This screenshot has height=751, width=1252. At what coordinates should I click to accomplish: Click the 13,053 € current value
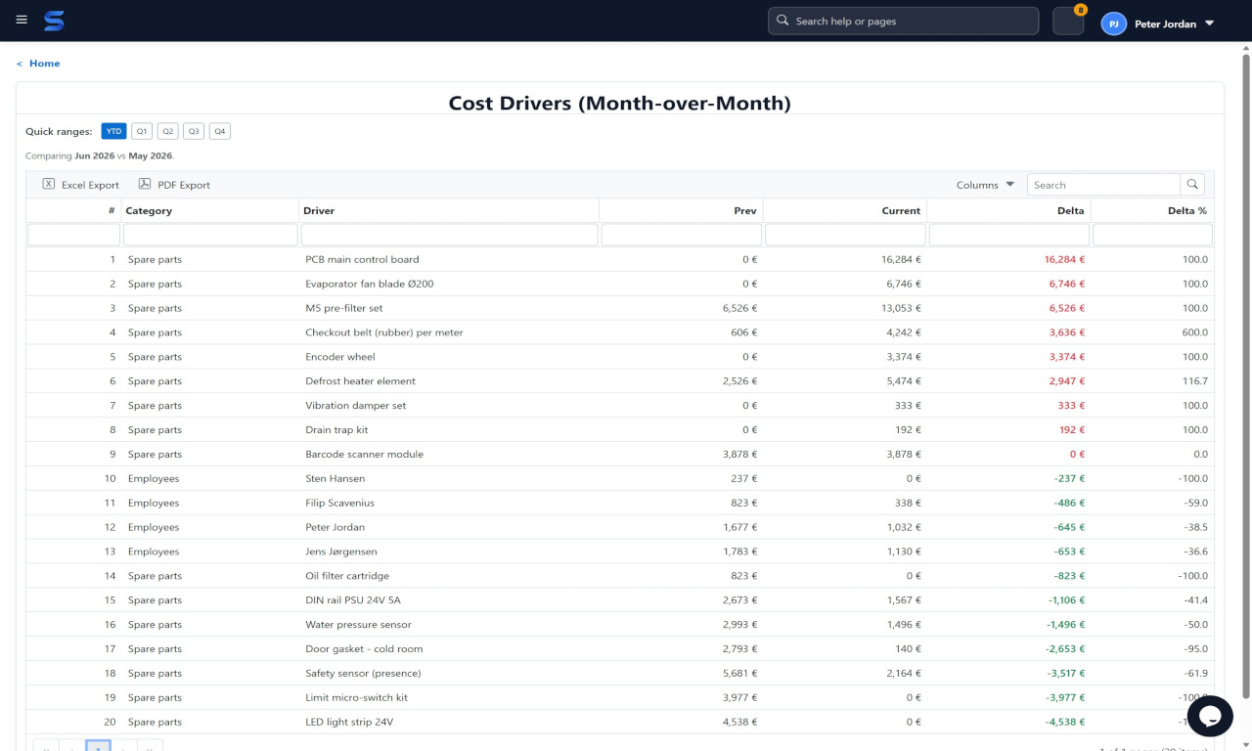coord(901,308)
